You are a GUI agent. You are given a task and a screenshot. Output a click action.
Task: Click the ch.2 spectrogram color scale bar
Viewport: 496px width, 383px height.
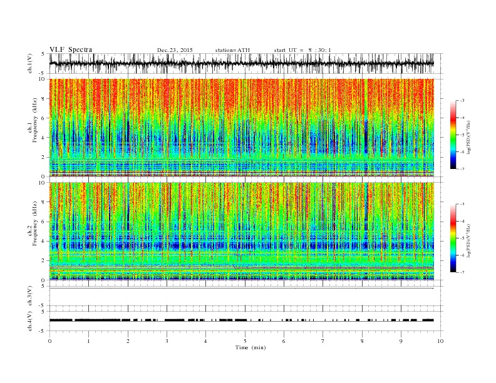pyautogui.click(x=453, y=238)
